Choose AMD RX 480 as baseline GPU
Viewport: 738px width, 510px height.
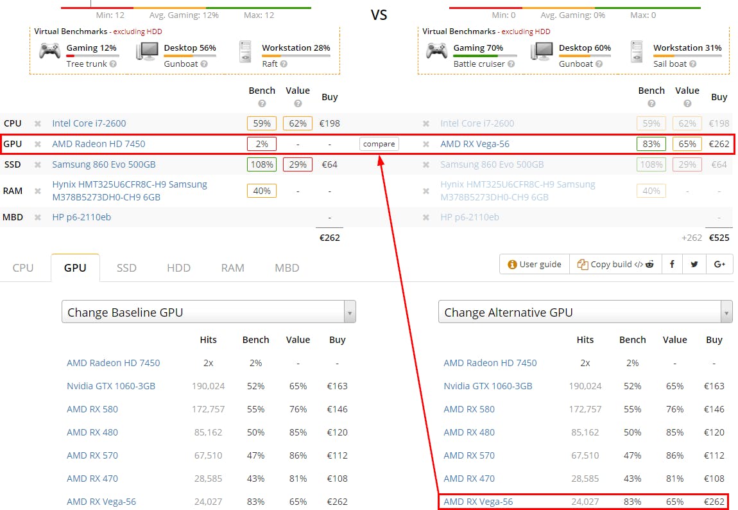coord(92,432)
